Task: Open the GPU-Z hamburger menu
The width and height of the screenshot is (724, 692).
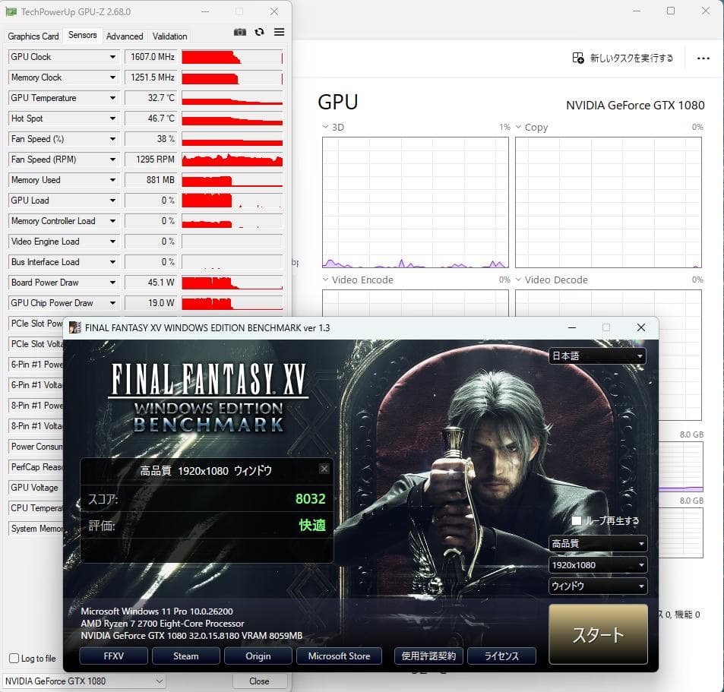Action: [x=279, y=32]
